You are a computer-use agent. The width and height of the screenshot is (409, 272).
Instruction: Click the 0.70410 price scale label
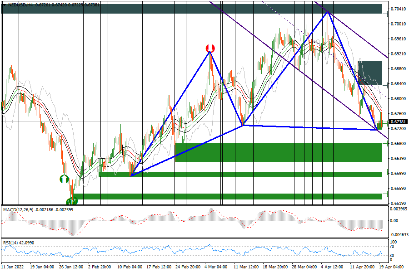pos(398,9)
